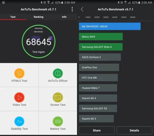Switch to the Info tab
The width and height of the screenshot is (154, 136).
point(64,17)
